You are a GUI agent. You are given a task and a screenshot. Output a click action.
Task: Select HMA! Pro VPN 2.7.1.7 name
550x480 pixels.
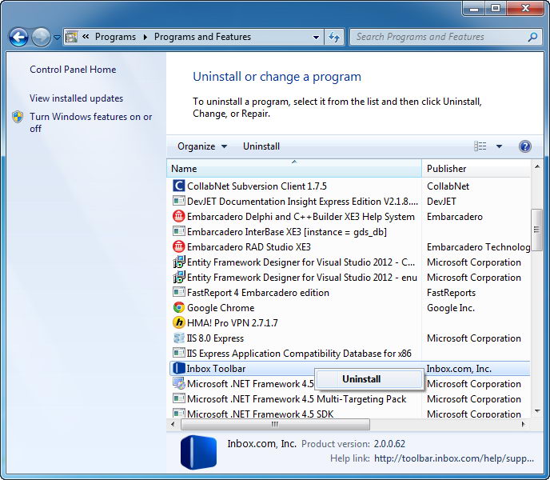point(232,323)
